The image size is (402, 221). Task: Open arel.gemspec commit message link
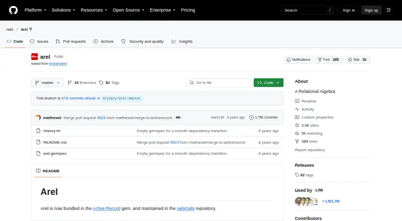coord(182,153)
